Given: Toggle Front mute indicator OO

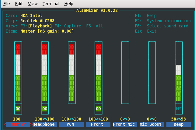Looking at the screenshot, I should [x=98, y=109].
